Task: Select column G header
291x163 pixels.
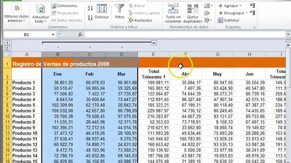Action: point(217,54)
